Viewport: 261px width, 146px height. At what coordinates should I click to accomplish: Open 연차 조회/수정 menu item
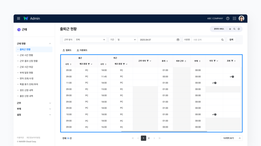(x=27, y=78)
